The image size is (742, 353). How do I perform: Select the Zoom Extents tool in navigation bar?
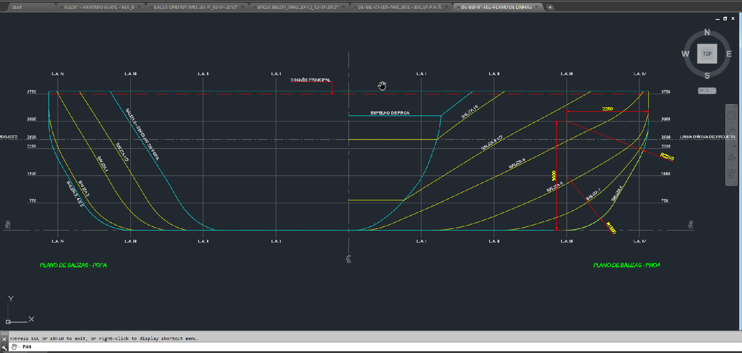click(732, 144)
